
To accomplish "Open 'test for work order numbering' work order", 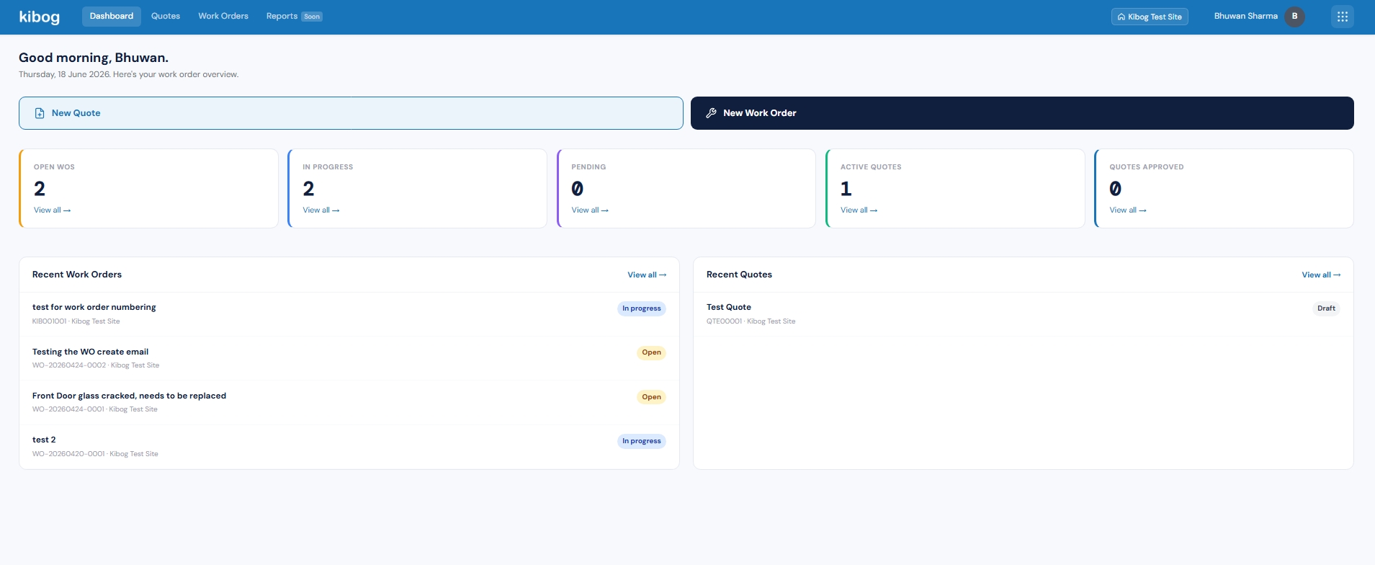I will point(349,314).
